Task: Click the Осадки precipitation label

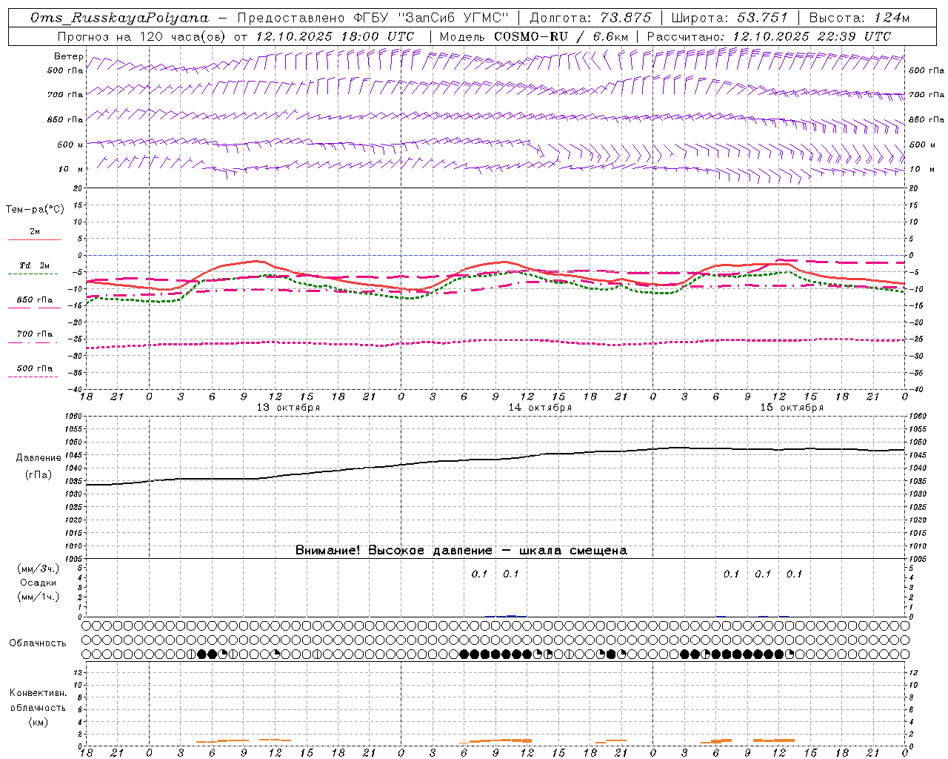Action: [39, 583]
